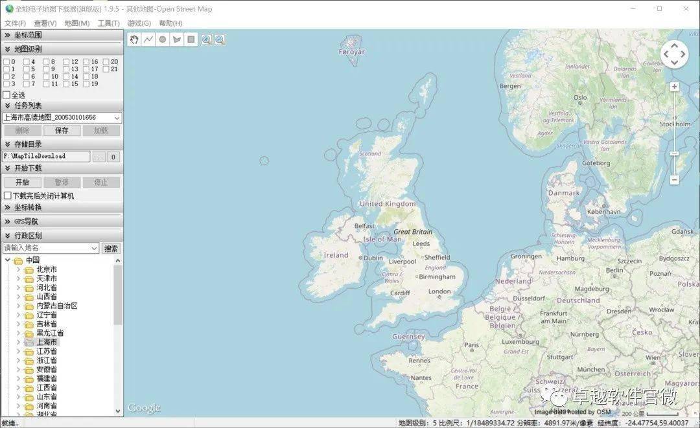Check map level 10 checkbox

click(x=46, y=76)
